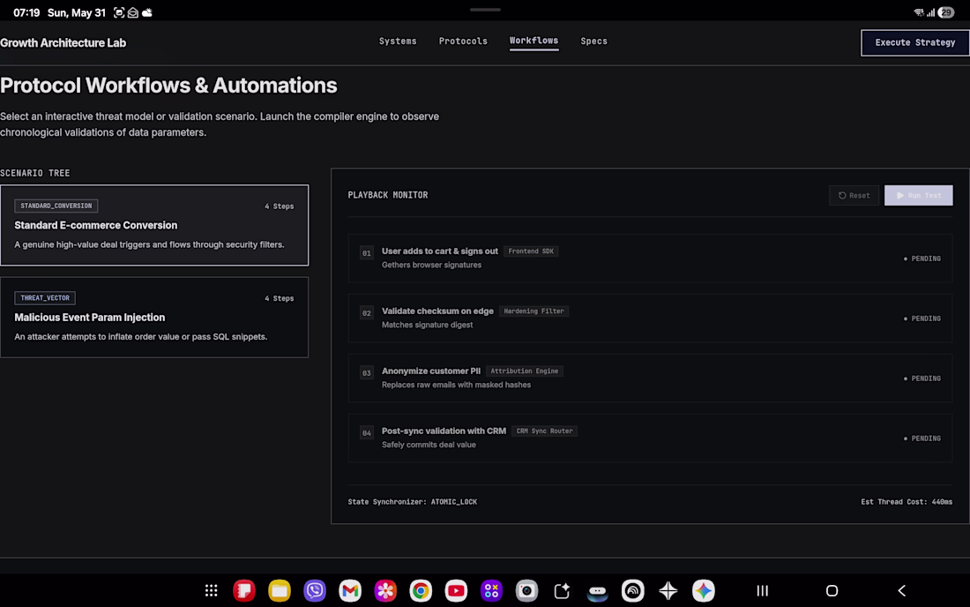
Task: Click the Attribution Engine tag
Action: pyautogui.click(x=524, y=371)
